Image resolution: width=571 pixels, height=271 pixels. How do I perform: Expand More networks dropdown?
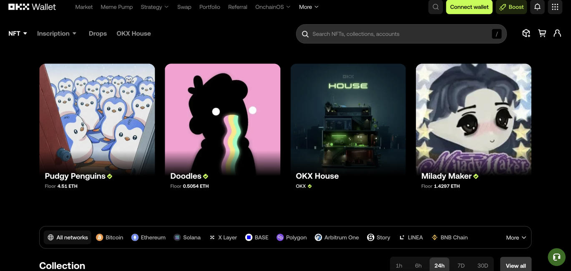pyautogui.click(x=516, y=238)
